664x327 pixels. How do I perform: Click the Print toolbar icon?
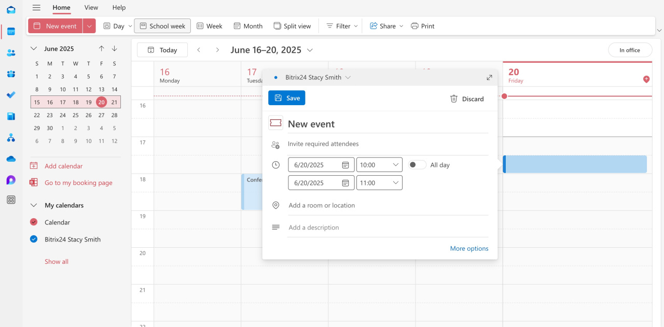click(x=422, y=26)
